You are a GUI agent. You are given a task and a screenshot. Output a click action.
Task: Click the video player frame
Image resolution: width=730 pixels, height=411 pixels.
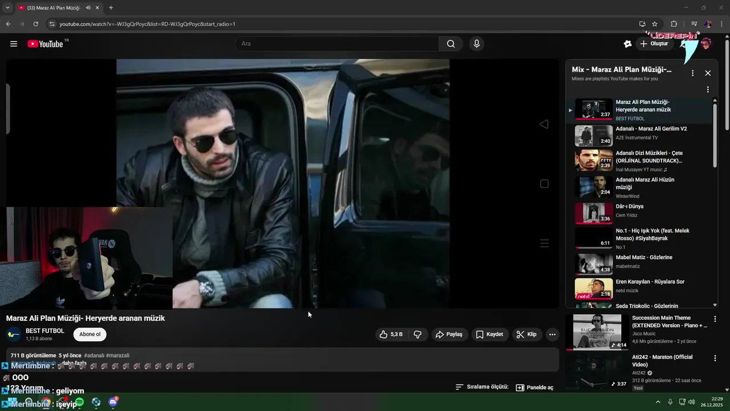(283, 183)
